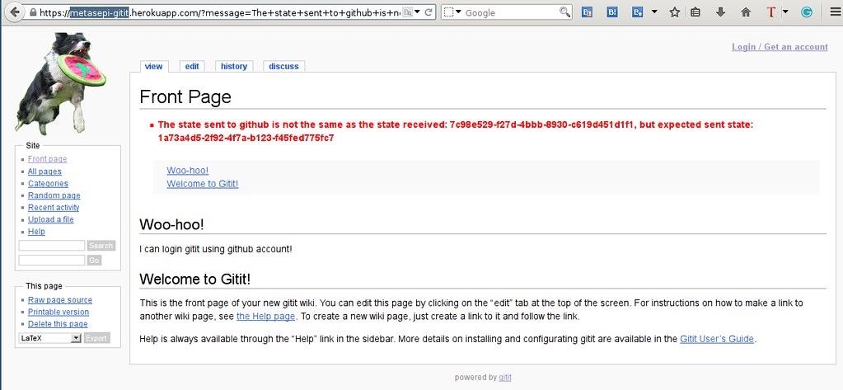Click the address bar URL text
Screen dimensions: 843x390
pos(219,12)
